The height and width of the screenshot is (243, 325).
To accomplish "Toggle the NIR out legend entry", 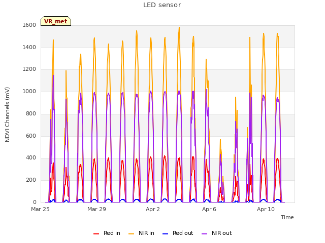I will click(217, 233).
